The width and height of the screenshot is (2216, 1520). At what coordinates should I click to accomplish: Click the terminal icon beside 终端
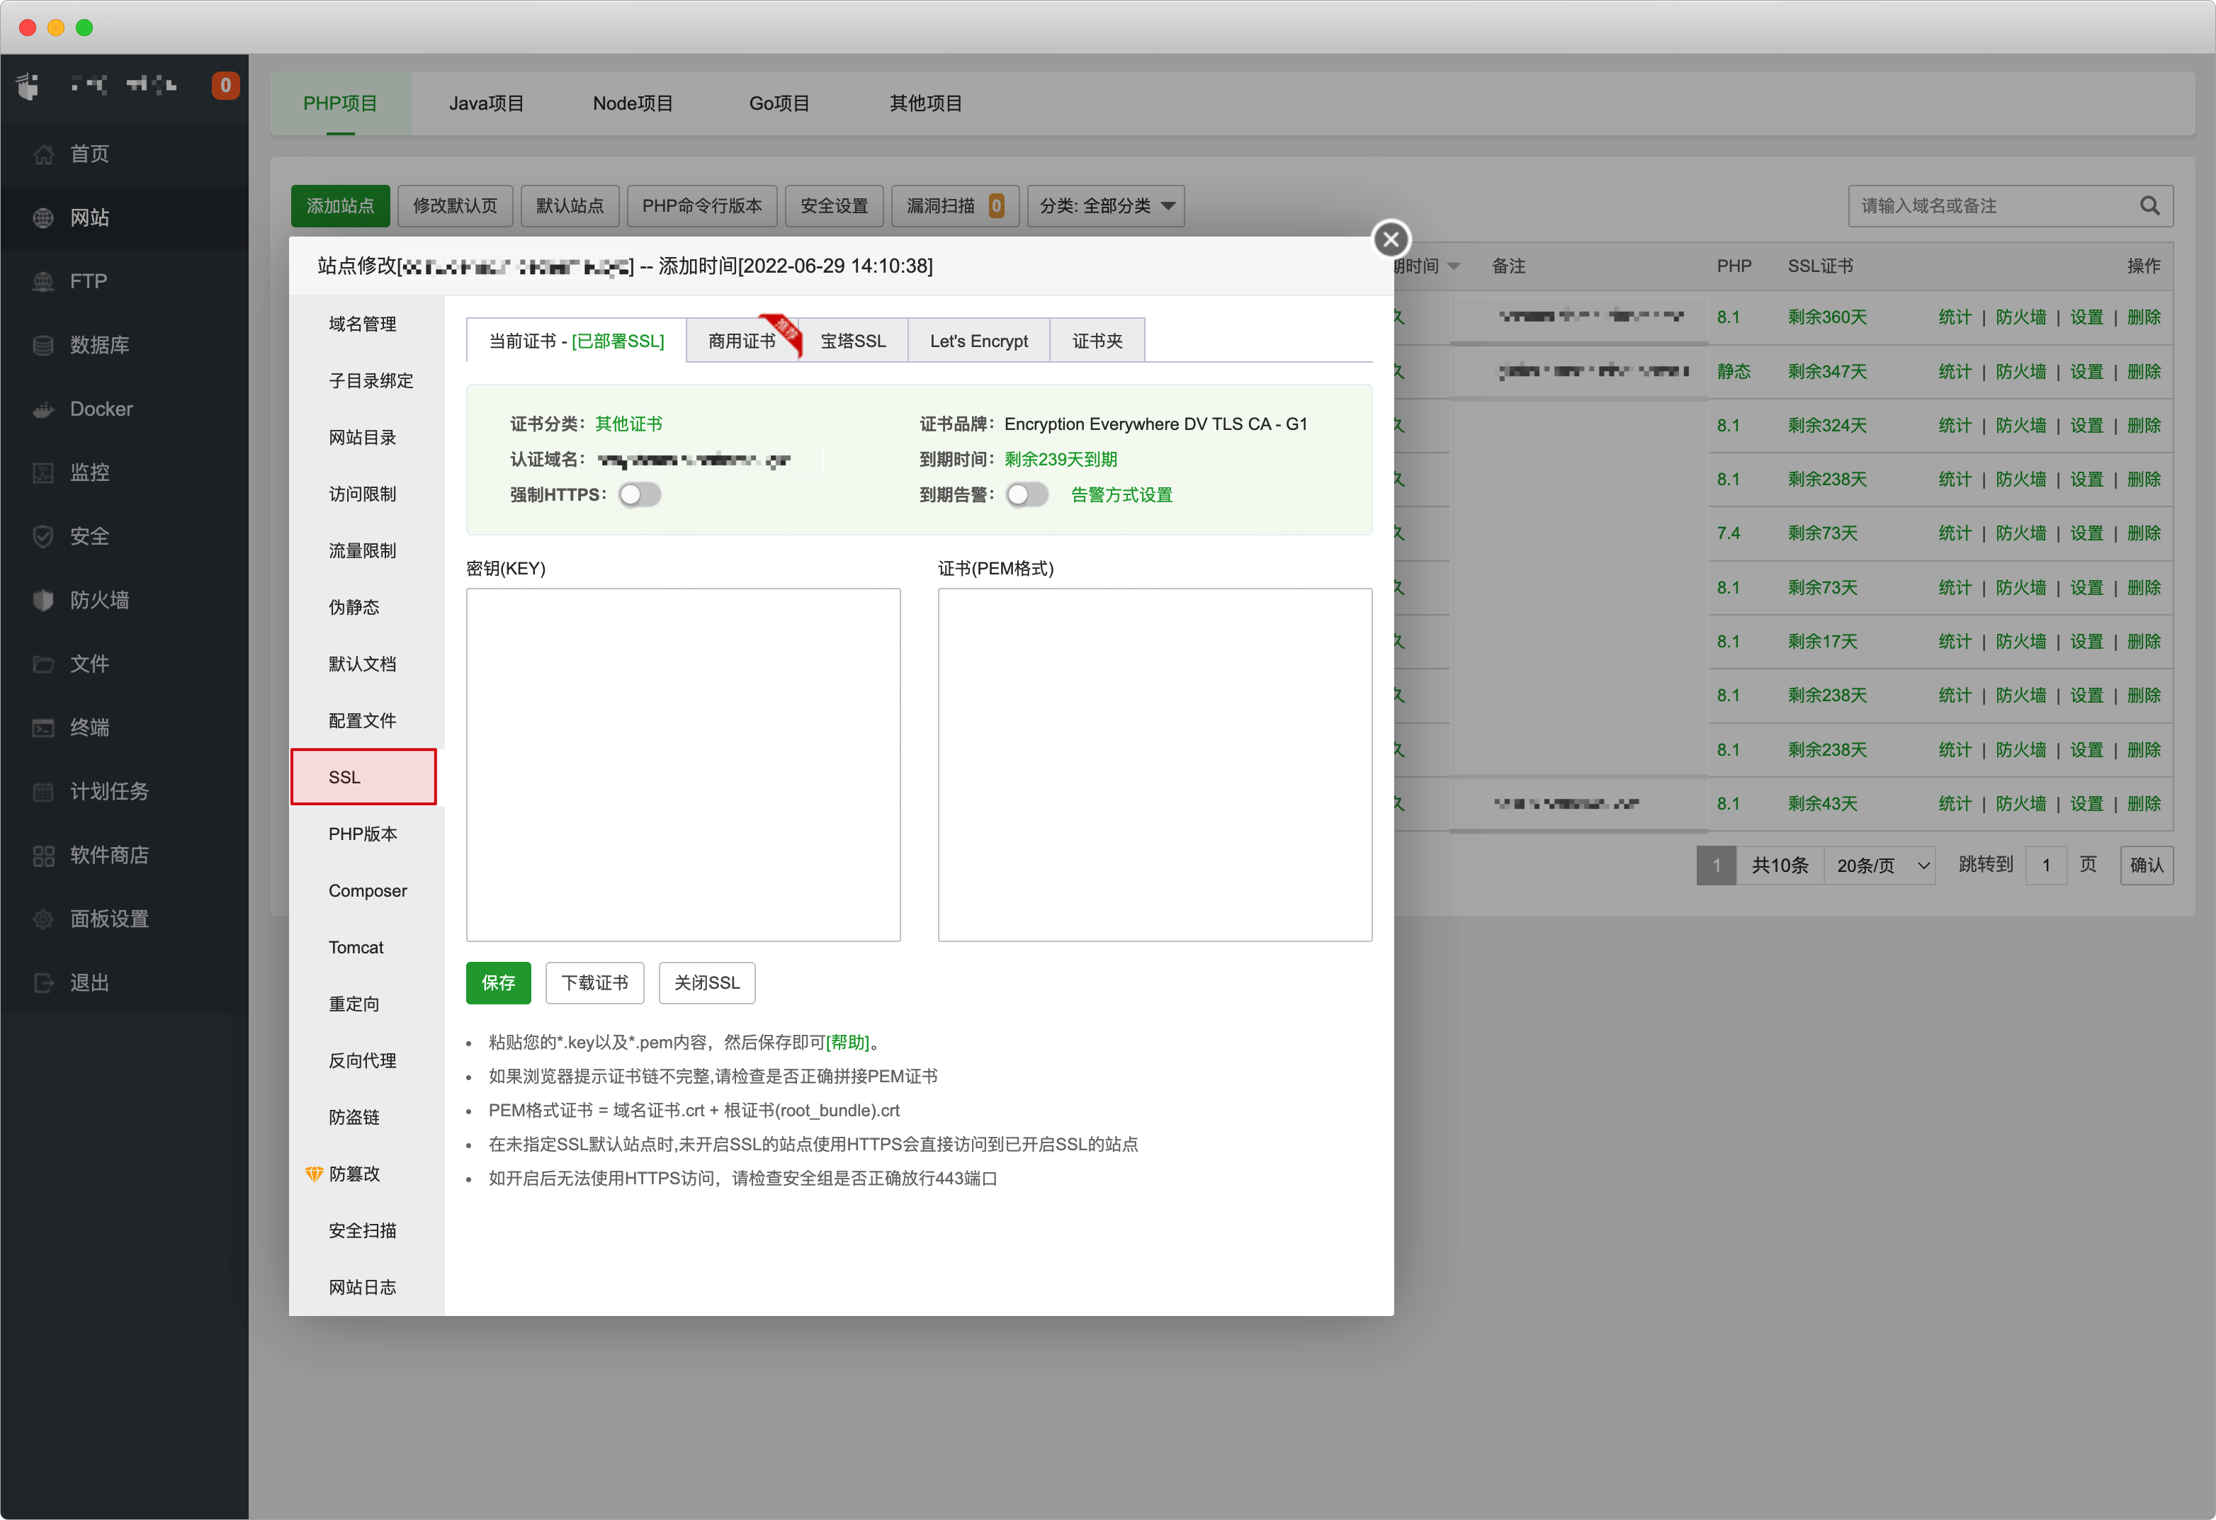pyautogui.click(x=43, y=727)
